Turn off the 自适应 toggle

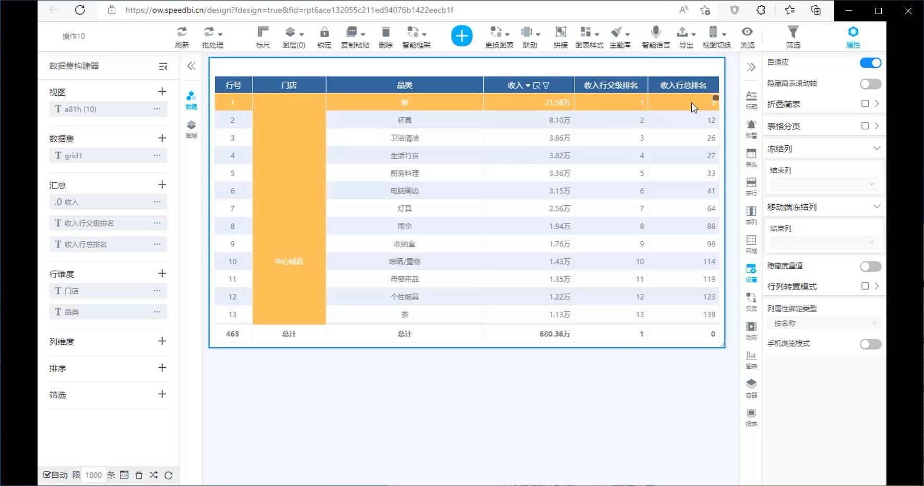point(870,63)
